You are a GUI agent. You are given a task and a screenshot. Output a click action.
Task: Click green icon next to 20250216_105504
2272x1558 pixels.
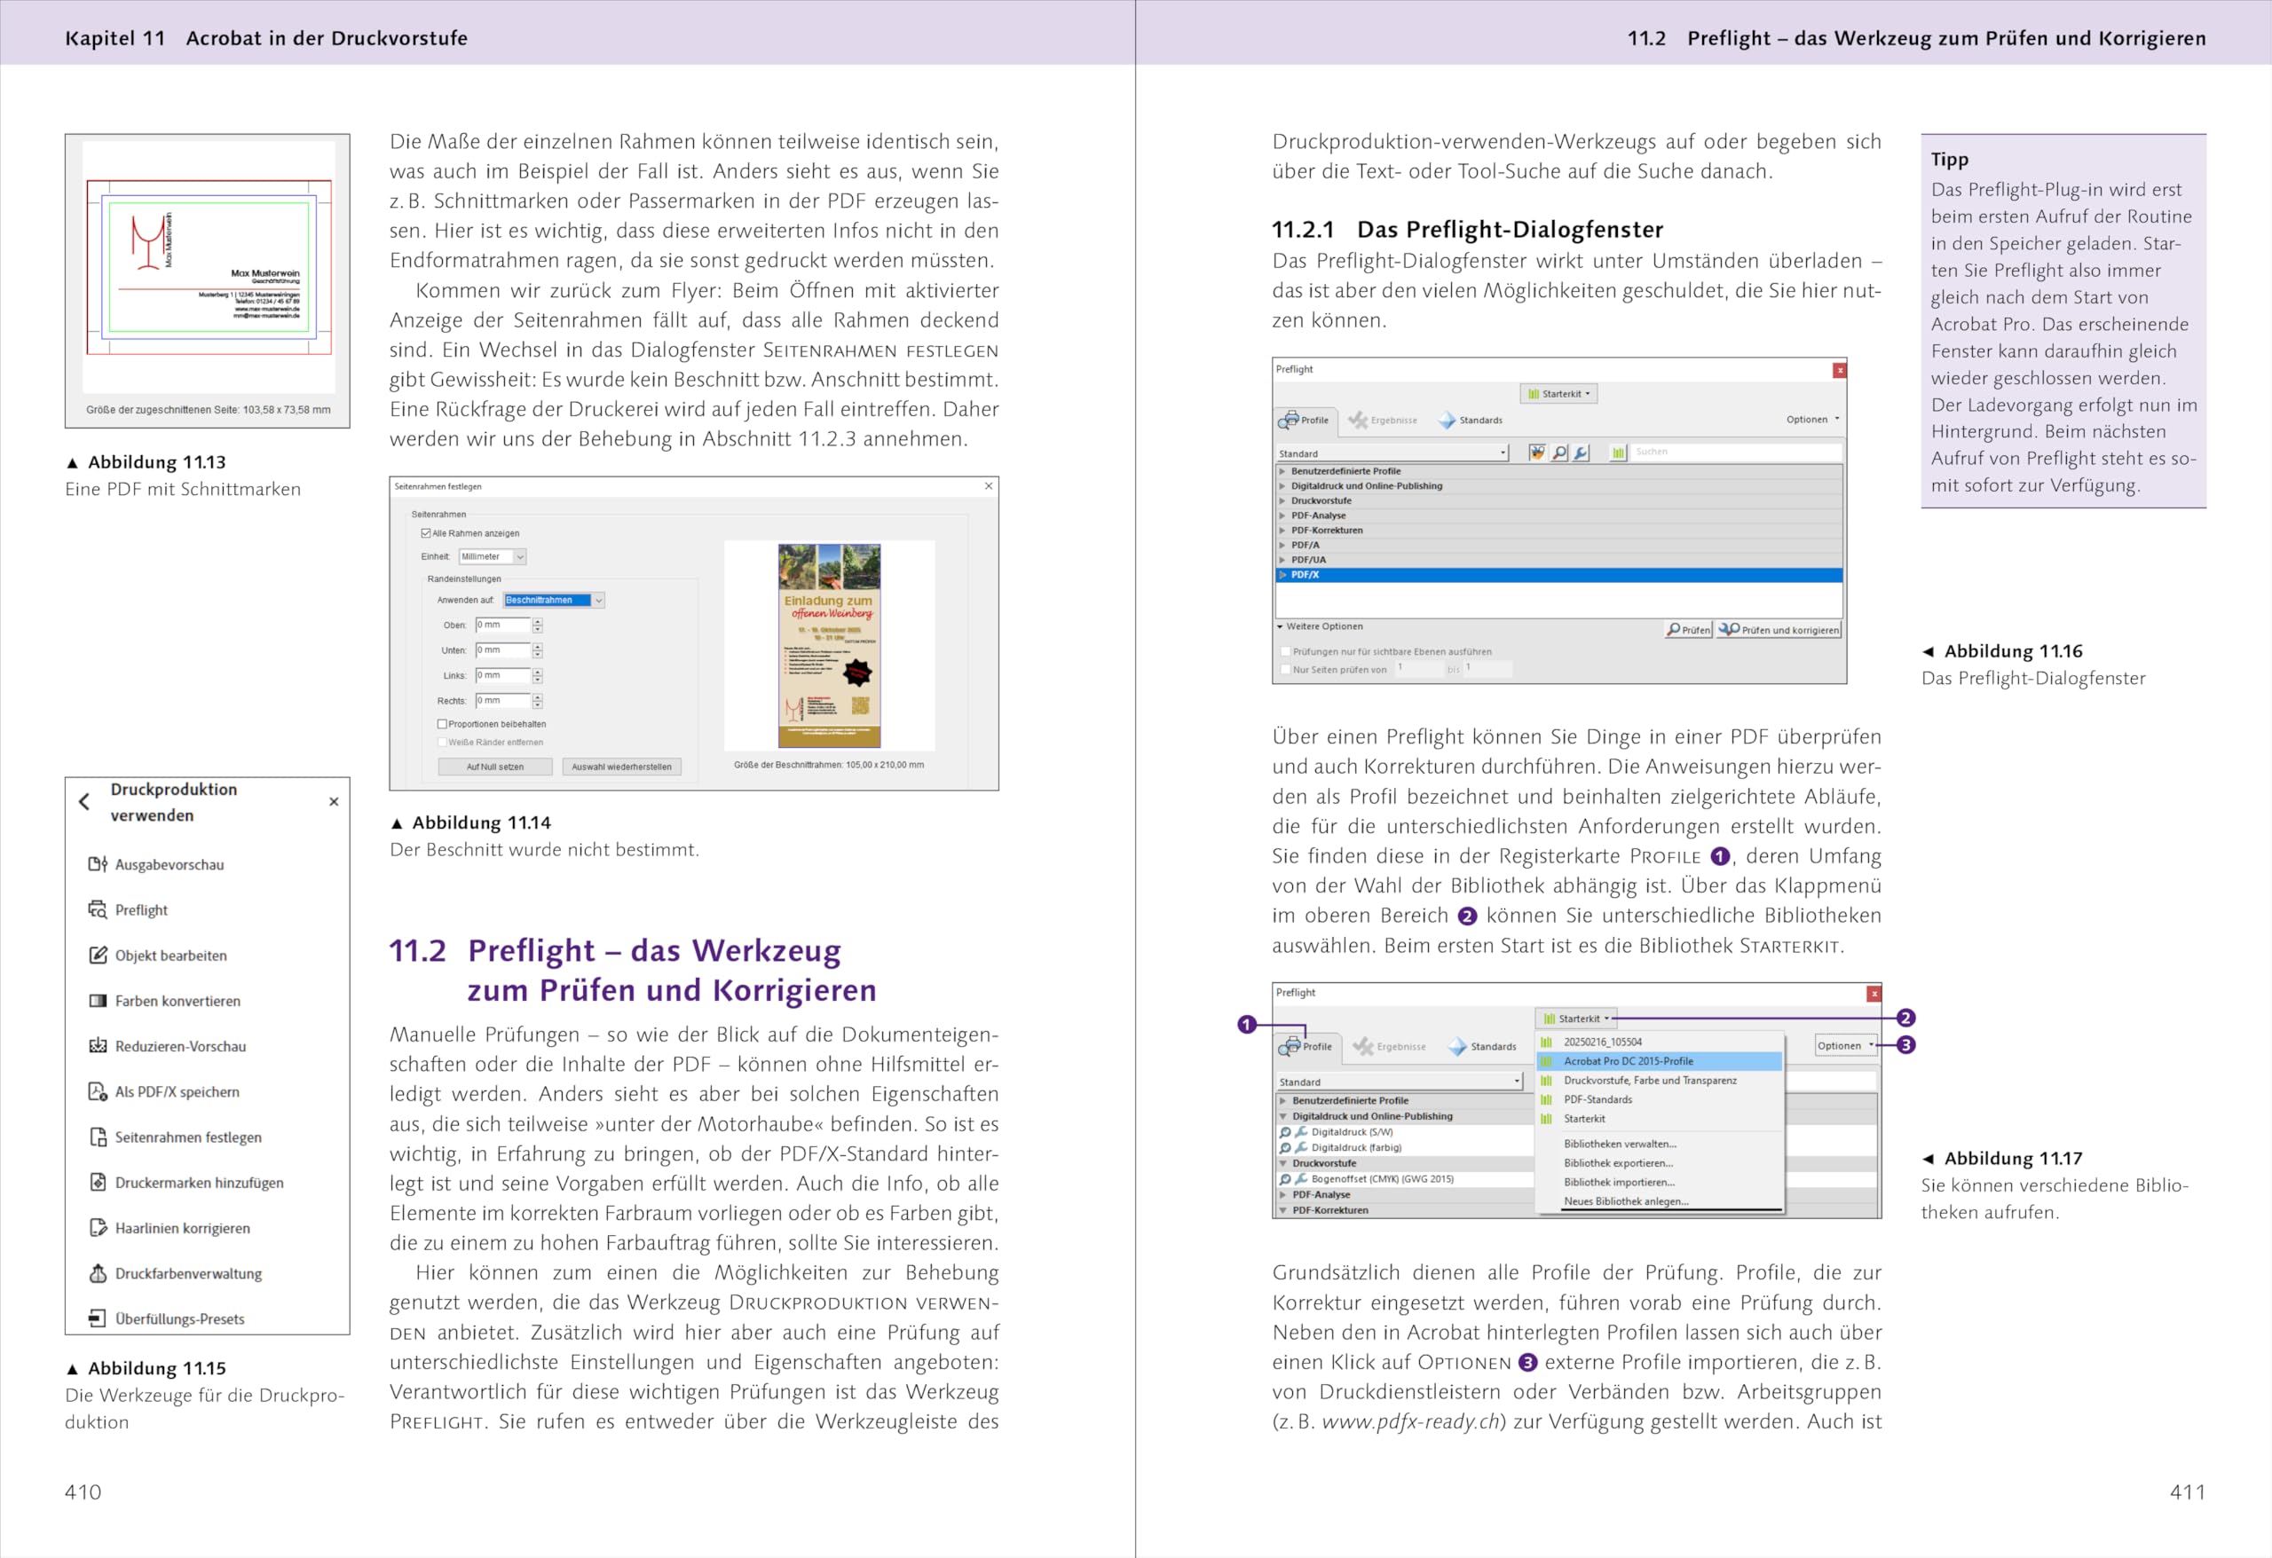point(1547,1042)
